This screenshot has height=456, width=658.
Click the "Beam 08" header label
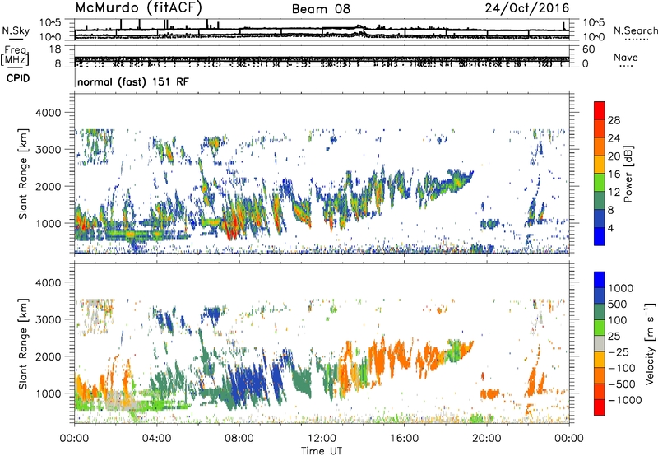pos(321,9)
